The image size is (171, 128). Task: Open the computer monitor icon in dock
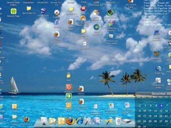pyautogui.click(x=44, y=121)
